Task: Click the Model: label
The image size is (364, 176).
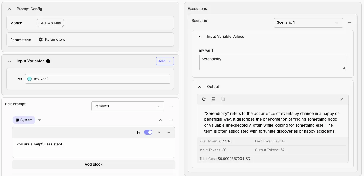Action: pyautogui.click(x=16, y=23)
